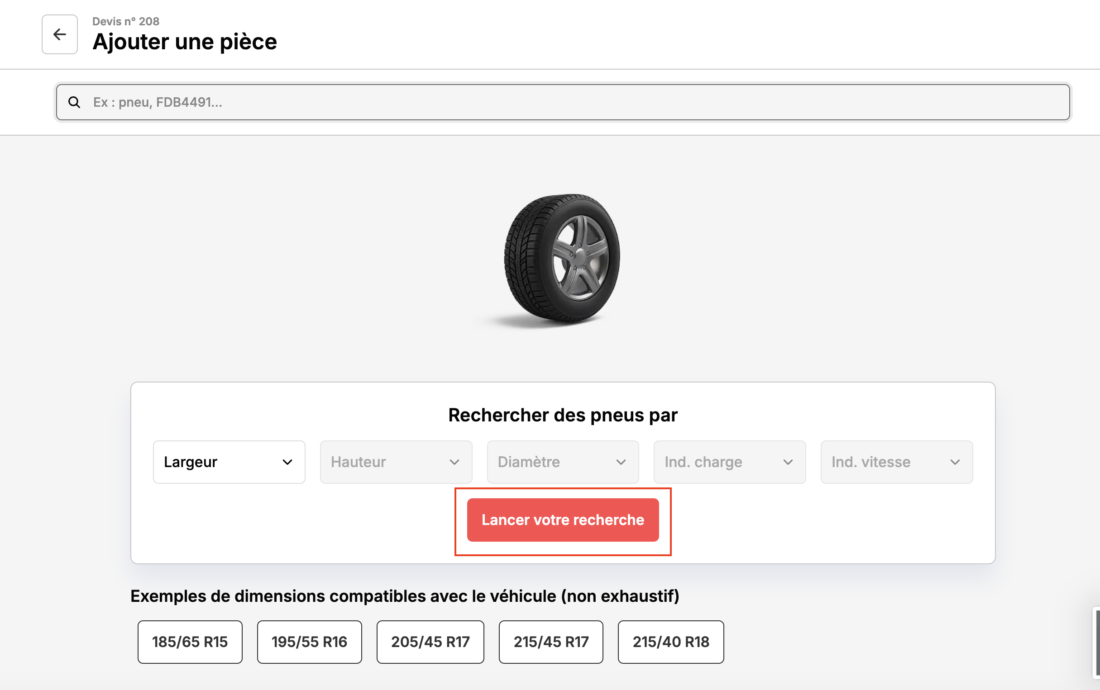Click the magnifying glass search icon
The width and height of the screenshot is (1100, 690).
[74, 102]
